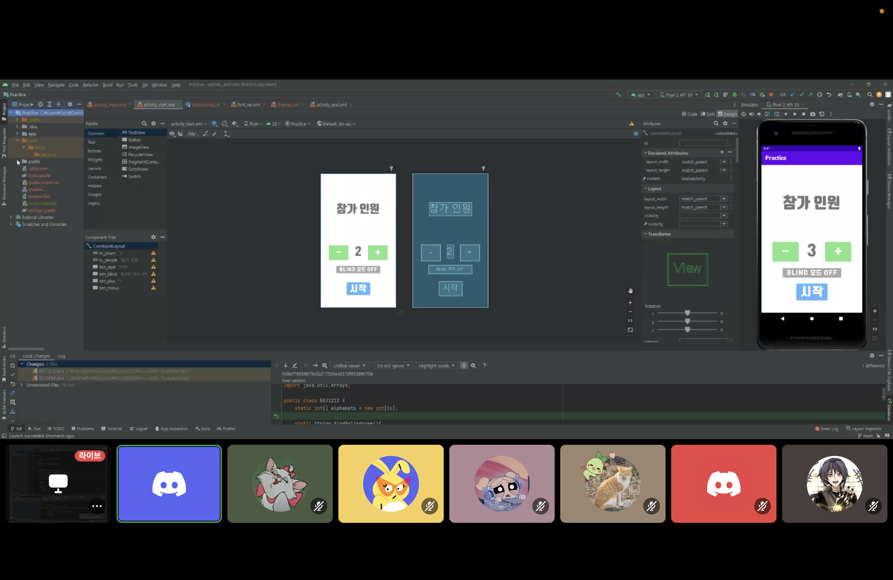Click the red Stop app icon
893x580 pixels.
771,94
